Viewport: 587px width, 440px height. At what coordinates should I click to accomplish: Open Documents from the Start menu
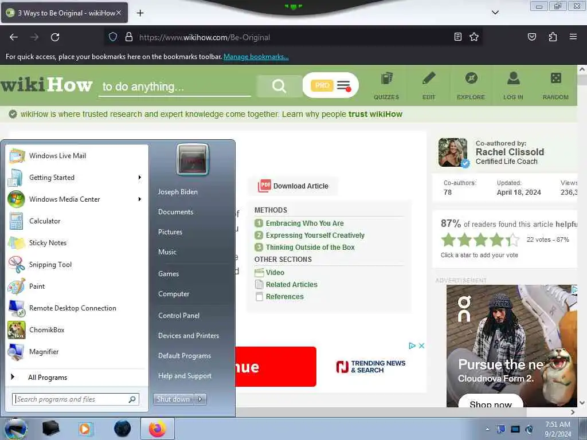pyautogui.click(x=175, y=212)
